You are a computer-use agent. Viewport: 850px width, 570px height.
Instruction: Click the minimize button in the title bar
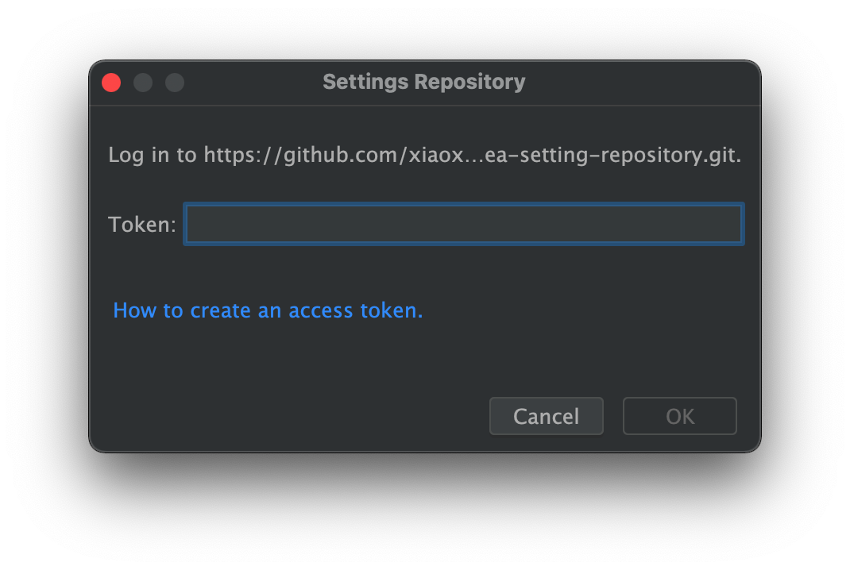tap(143, 82)
